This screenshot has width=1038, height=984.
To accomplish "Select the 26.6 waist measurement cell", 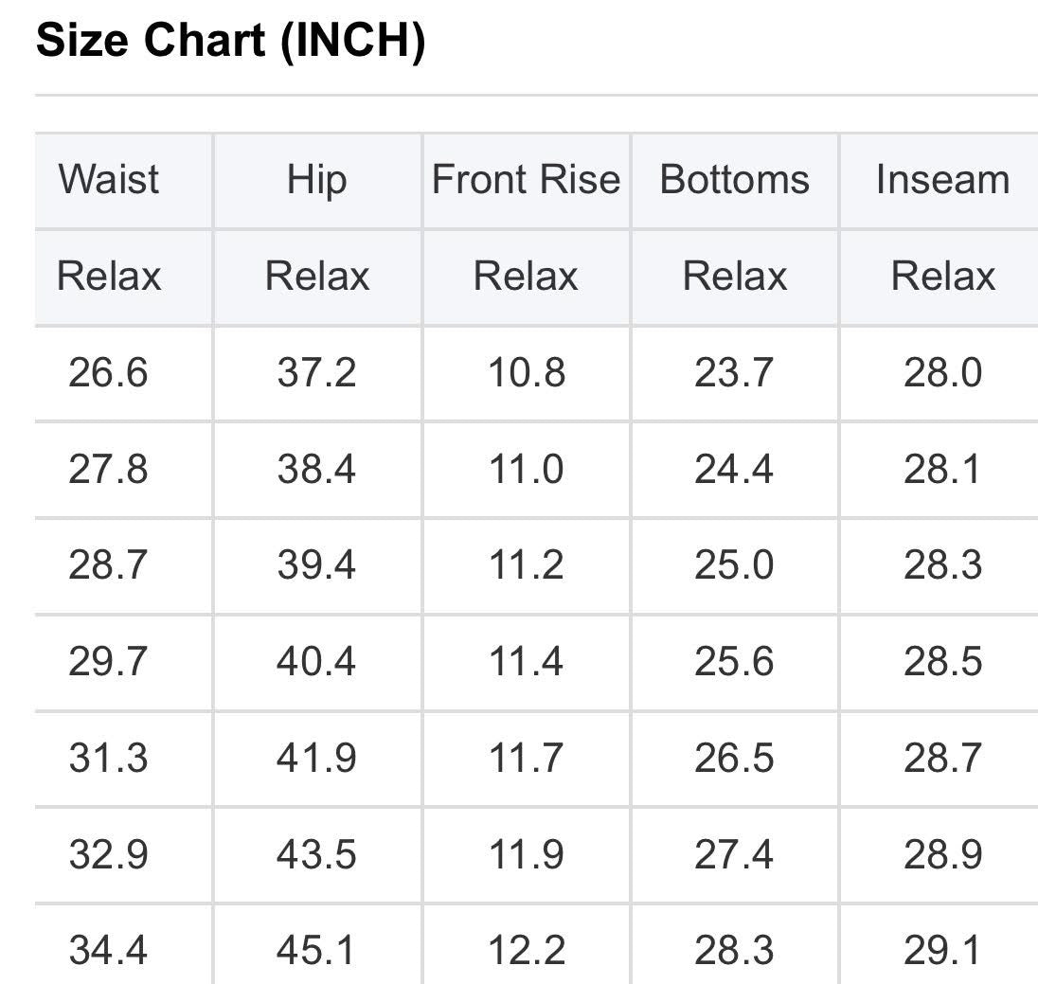I will point(108,372).
